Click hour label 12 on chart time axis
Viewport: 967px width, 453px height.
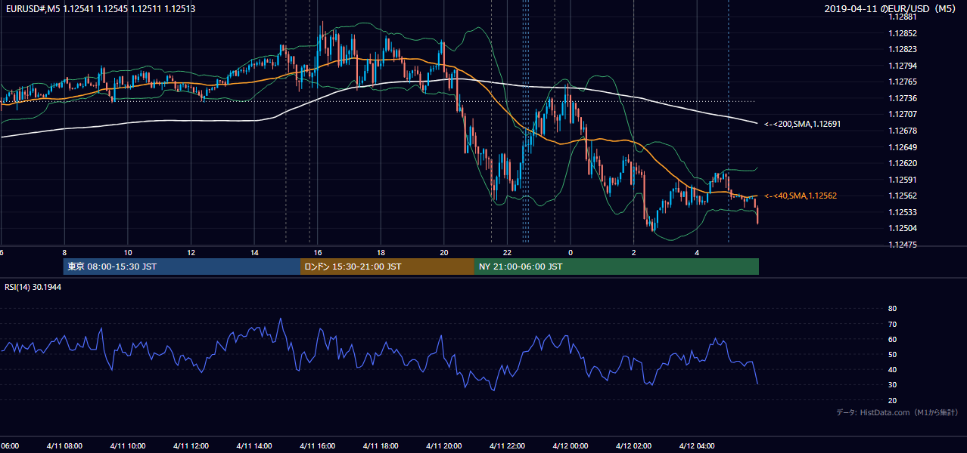click(191, 252)
